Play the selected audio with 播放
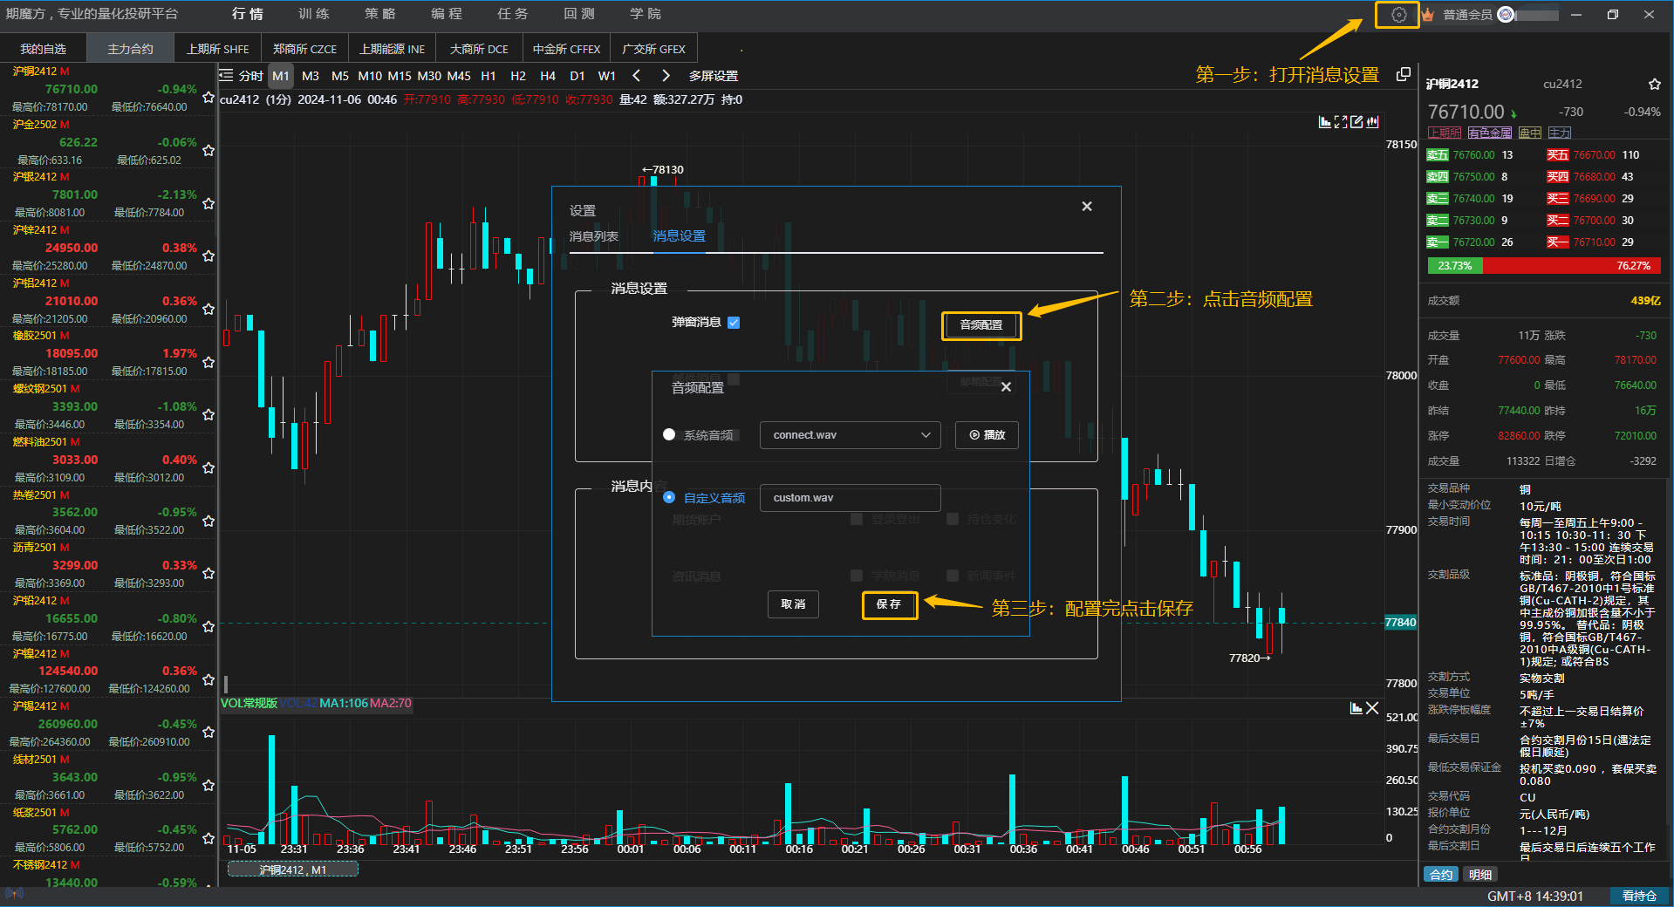Image resolution: width=1674 pixels, height=907 pixels. 987,435
